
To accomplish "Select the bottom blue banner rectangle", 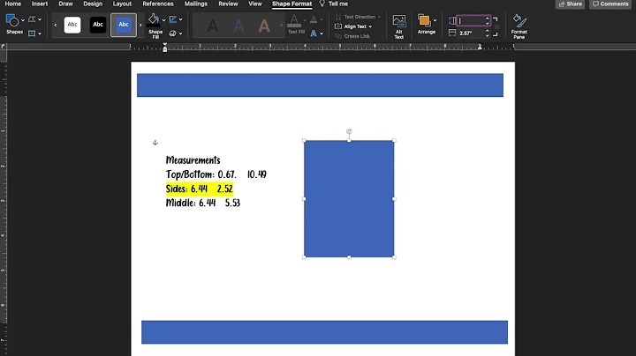I will coord(324,332).
